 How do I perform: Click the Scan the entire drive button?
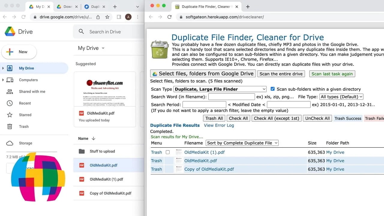point(281,73)
